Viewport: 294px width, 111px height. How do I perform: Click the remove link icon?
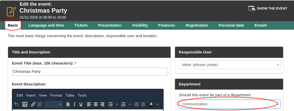tap(40, 104)
